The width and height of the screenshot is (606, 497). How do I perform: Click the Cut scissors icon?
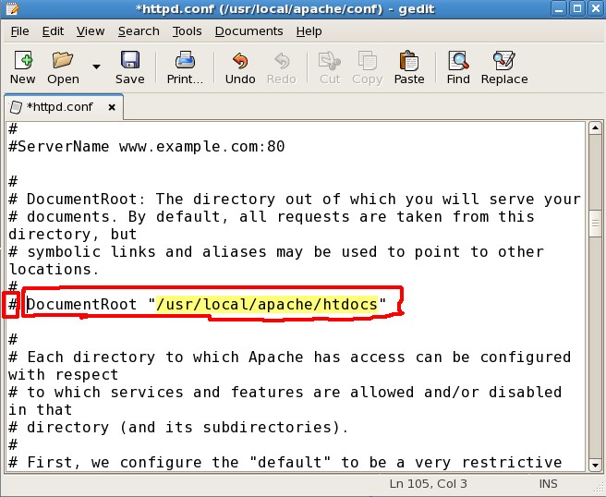(x=329, y=61)
